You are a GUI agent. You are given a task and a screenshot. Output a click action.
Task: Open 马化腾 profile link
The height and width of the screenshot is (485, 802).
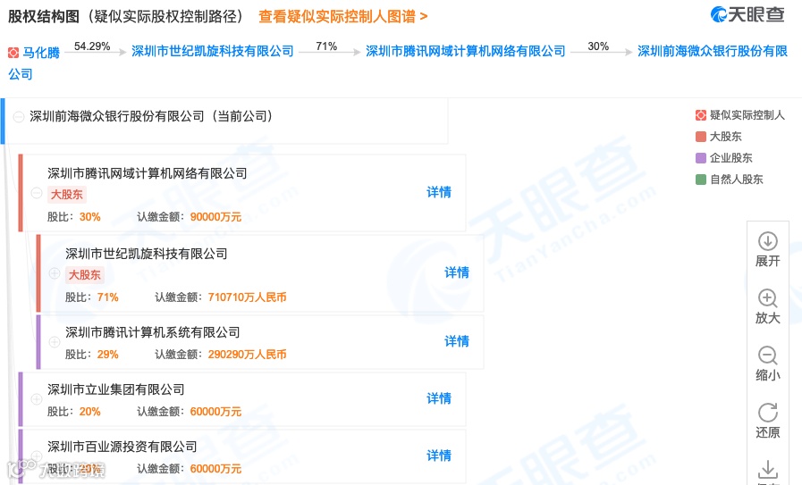41,52
